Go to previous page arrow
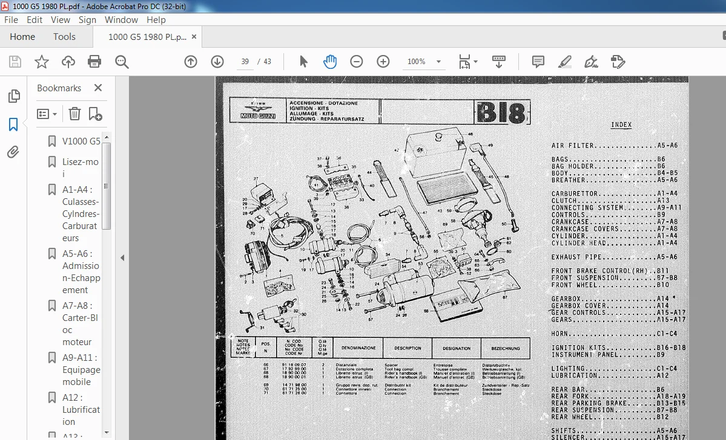726x440 pixels. click(x=191, y=62)
